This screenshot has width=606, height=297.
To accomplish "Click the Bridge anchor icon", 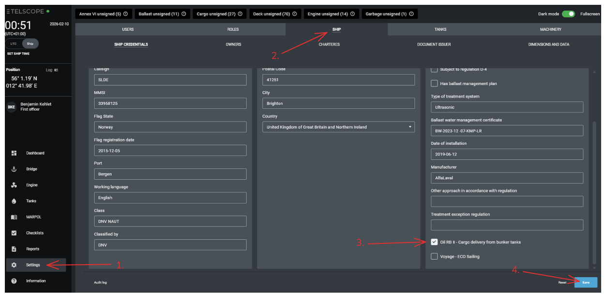I will click(x=14, y=169).
